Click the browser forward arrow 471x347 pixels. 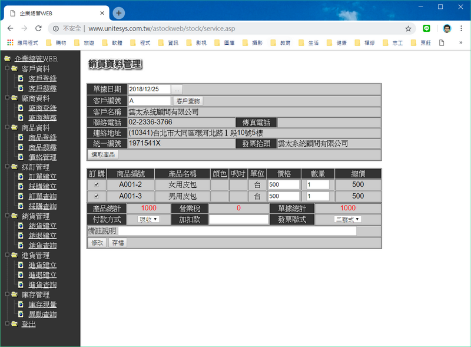coord(24,28)
